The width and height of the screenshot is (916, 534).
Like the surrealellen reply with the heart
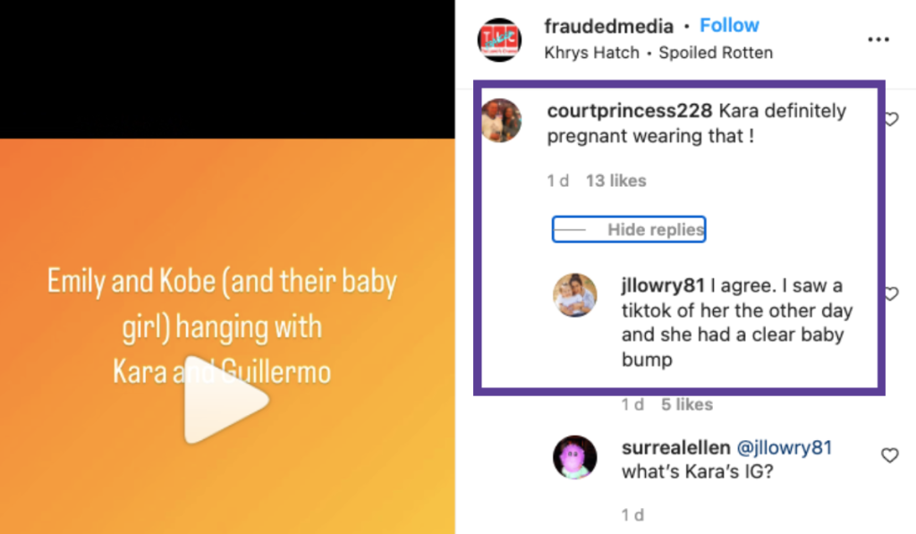pyautogui.click(x=889, y=455)
